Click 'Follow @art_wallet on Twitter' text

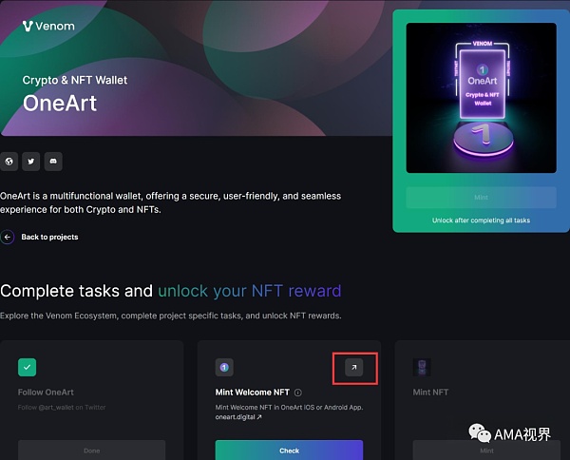coord(62,408)
